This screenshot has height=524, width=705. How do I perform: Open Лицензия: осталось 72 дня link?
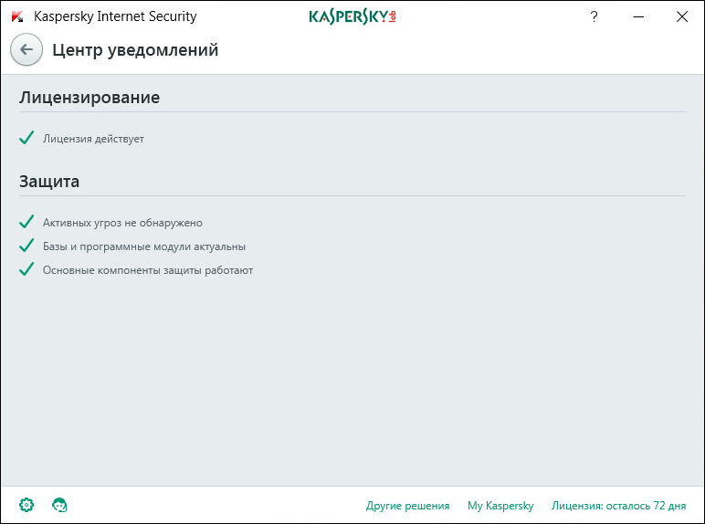(x=618, y=506)
